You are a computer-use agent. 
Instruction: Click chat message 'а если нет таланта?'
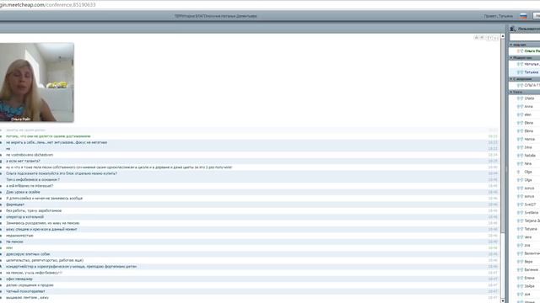(x=23, y=161)
